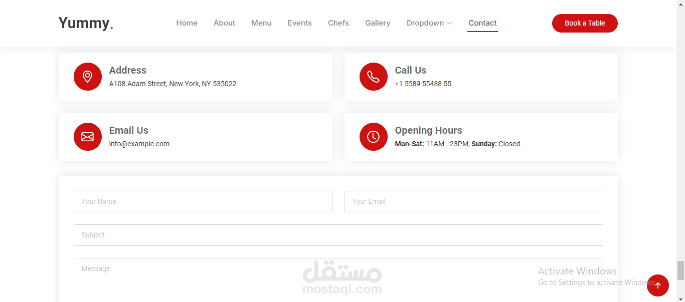This screenshot has height=302, width=685.
Task: Click the page vertical scrollbar thumb
Action: (680, 270)
